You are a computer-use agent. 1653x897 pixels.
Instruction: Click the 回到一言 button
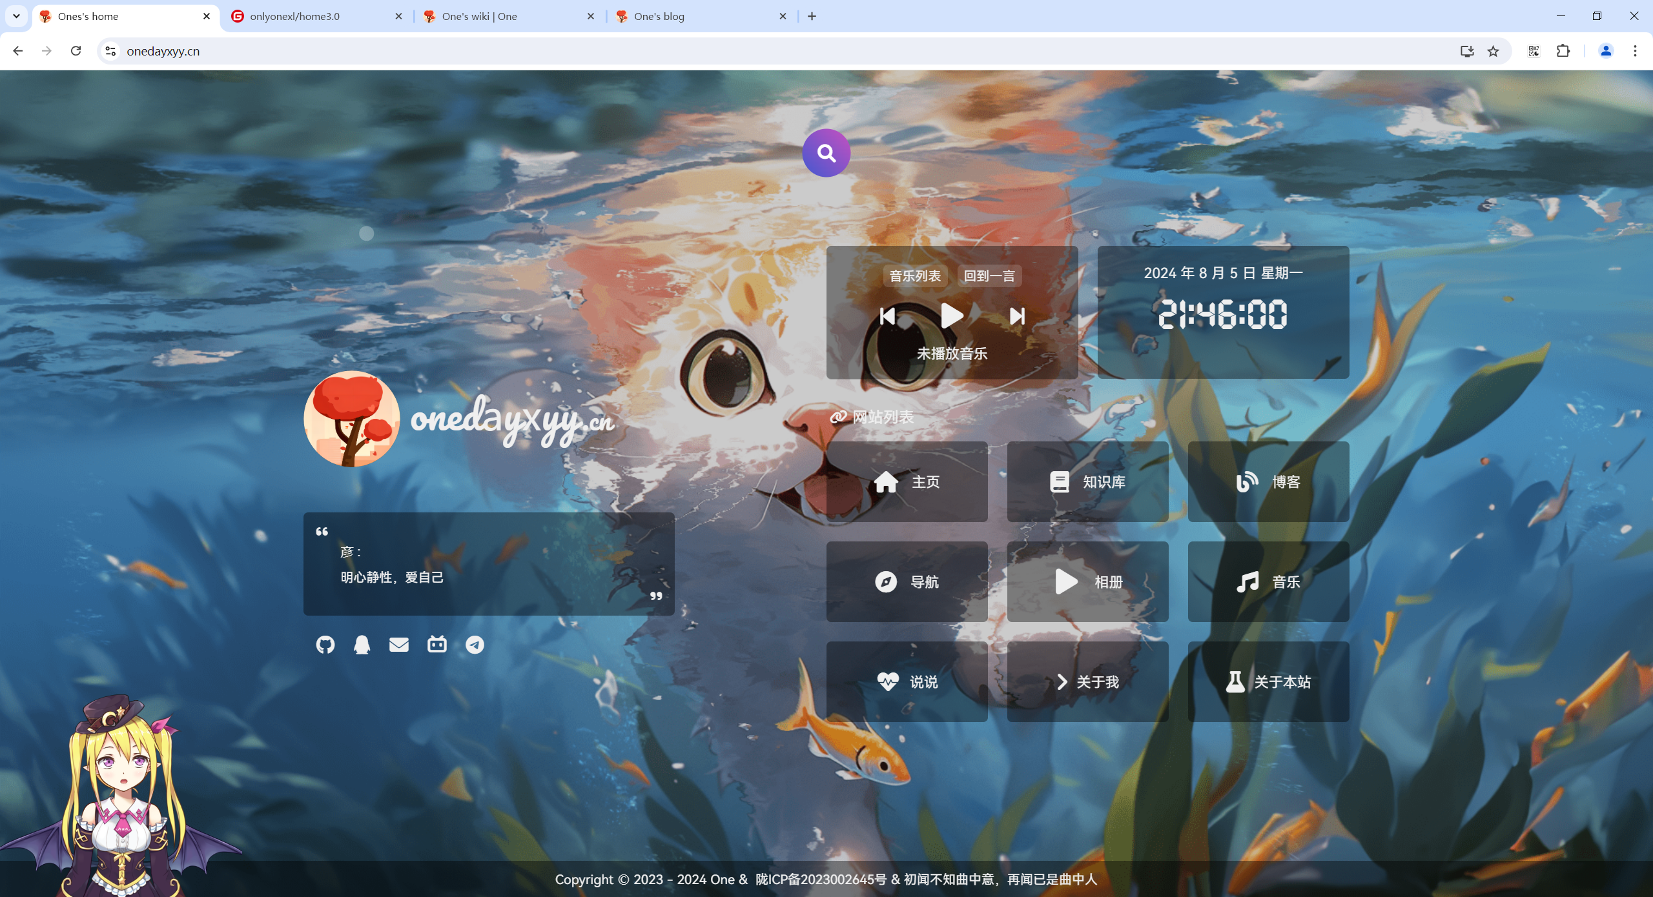[x=989, y=276]
